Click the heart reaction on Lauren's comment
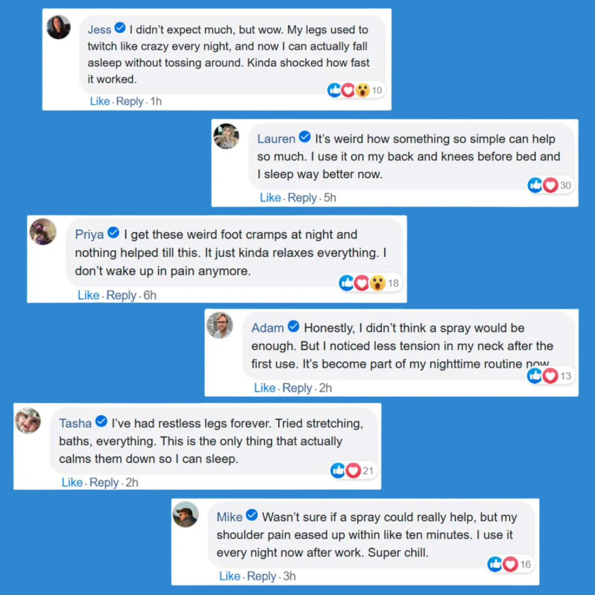595x595 pixels. [550, 186]
